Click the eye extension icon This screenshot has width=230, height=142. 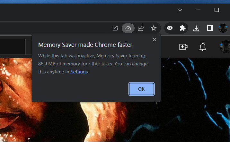pyautogui.click(x=170, y=28)
